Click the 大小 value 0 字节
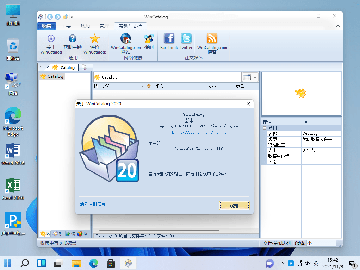The image size is (360, 270). point(321,150)
